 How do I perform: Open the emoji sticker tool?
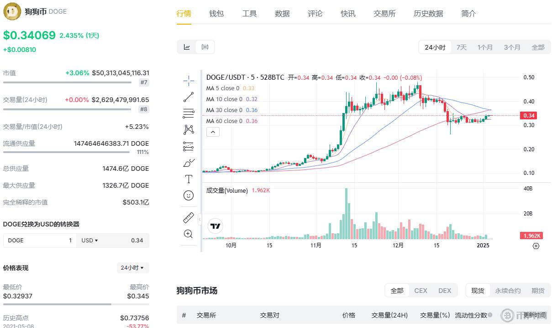[x=189, y=195]
